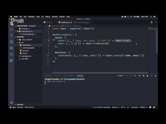Screen dimensions: 166x124
Task: Open errors and warnings count in status bar
Action: point(13,107)
